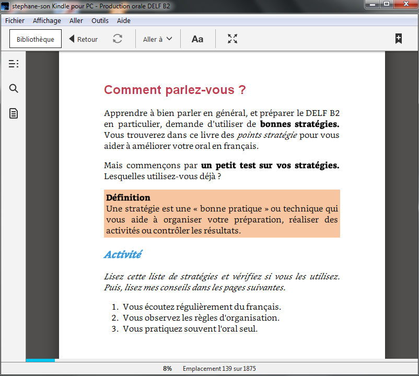Open the table of contents sidebar icon
Viewport: 419px width, 376px height.
click(x=14, y=64)
